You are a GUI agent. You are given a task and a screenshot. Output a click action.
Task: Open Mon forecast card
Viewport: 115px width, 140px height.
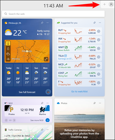[45, 75]
